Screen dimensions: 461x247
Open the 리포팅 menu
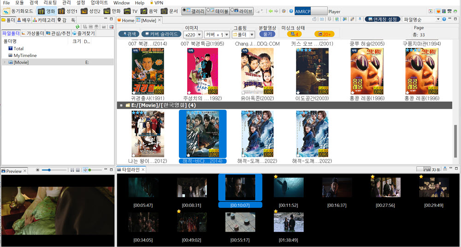(50, 3)
